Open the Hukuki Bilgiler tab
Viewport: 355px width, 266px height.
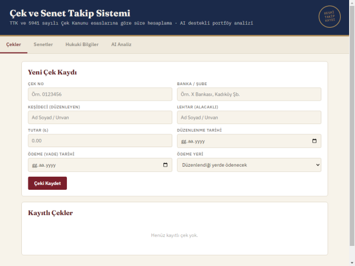pyautogui.click(x=82, y=44)
